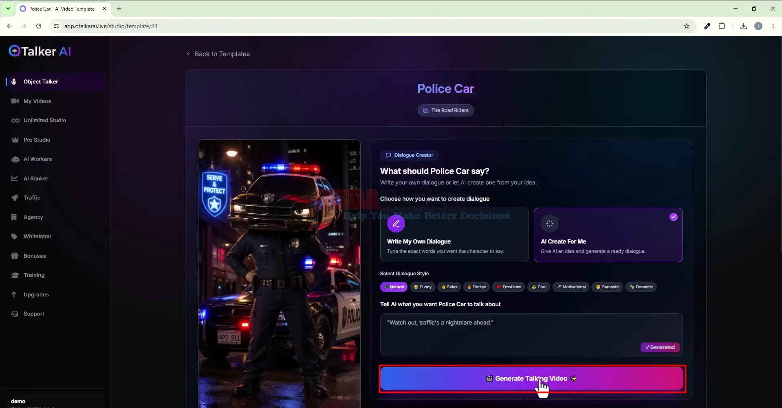The width and height of the screenshot is (782, 408).
Task: Click the Whitelabel tag icon
Action: (15, 237)
